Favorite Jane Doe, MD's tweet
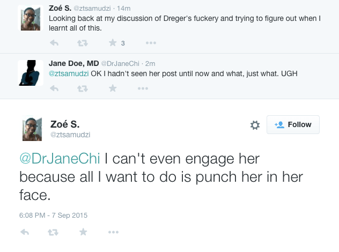Viewport: 339px width, 252px height. (113, 88)
